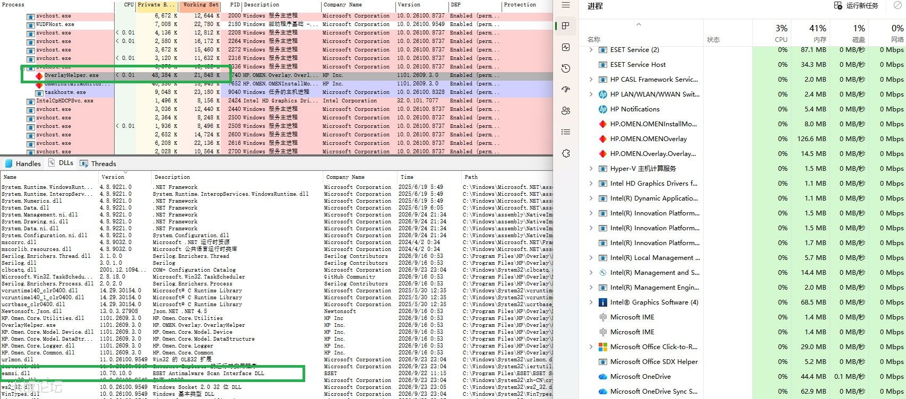The image size is (906, 399).
Task: Expand the Hyper-V 主机计算服务 group
Action: tap(591, 169)
